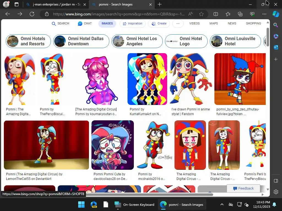The width and height of the screenshot is (282, 211).
Task: Open the Outlook sidebar icon
Action: [276, 47]
